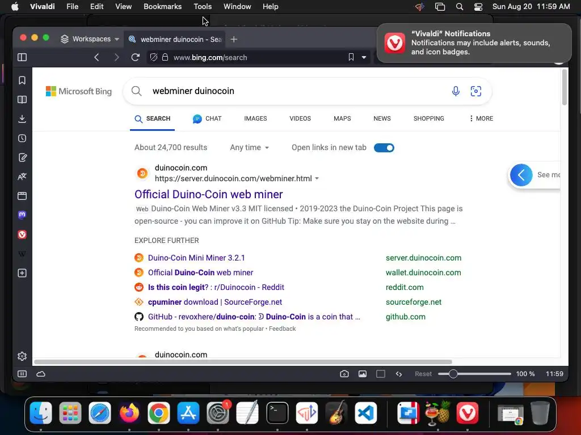Toggle the side panel from address bar

22,57
